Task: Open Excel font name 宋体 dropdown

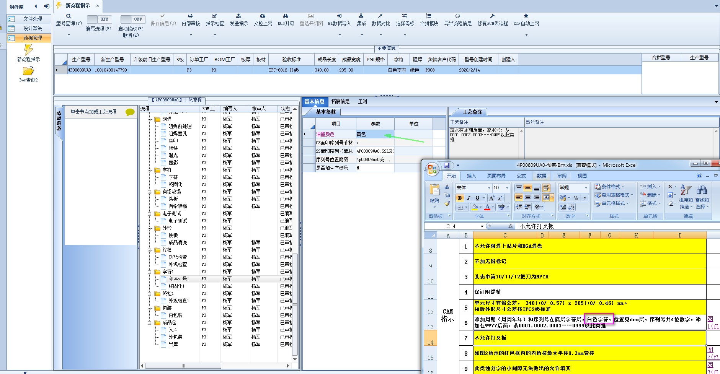Action: (489, 188)
